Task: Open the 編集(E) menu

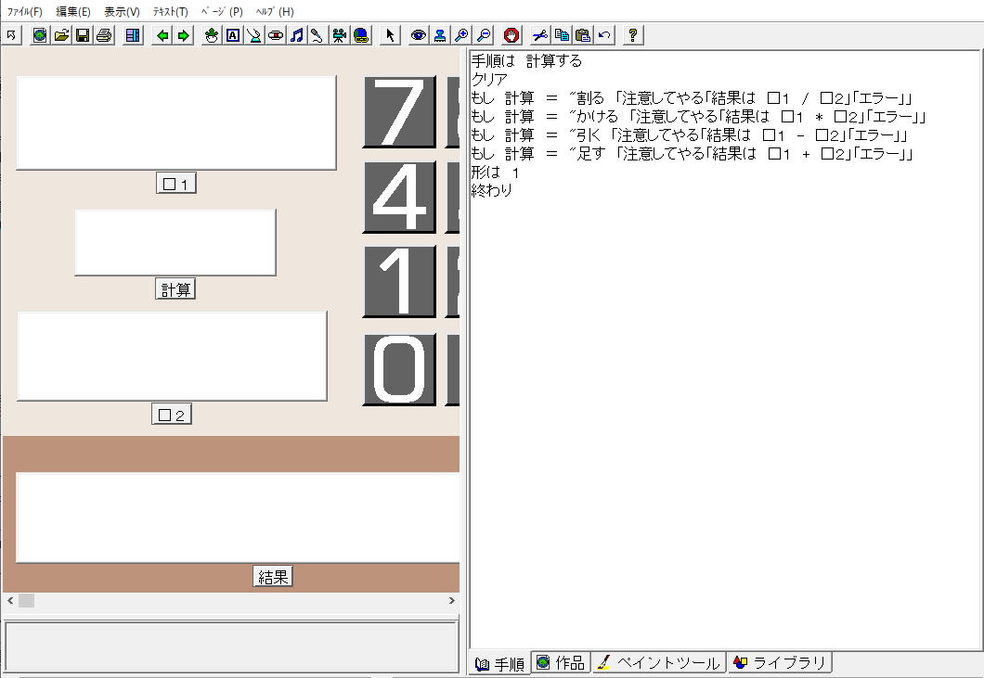Action: pos(73,12)
